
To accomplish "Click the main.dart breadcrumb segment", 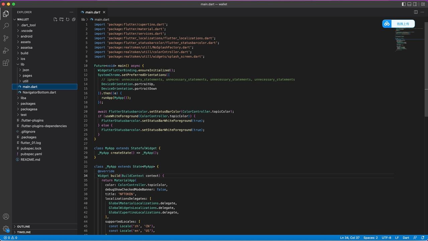I will (x=102, y=19).
